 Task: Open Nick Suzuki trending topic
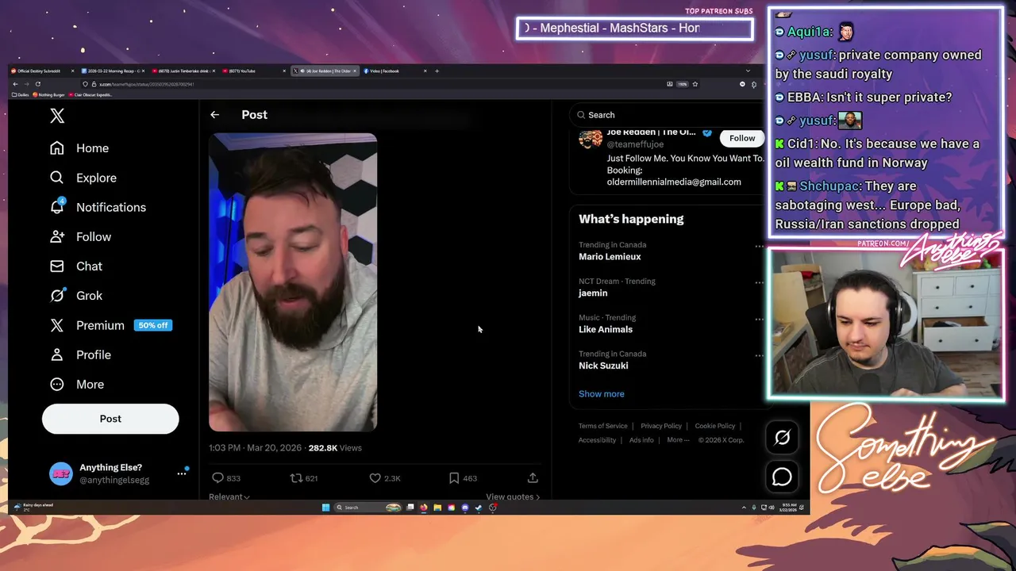tap(603, 366)
